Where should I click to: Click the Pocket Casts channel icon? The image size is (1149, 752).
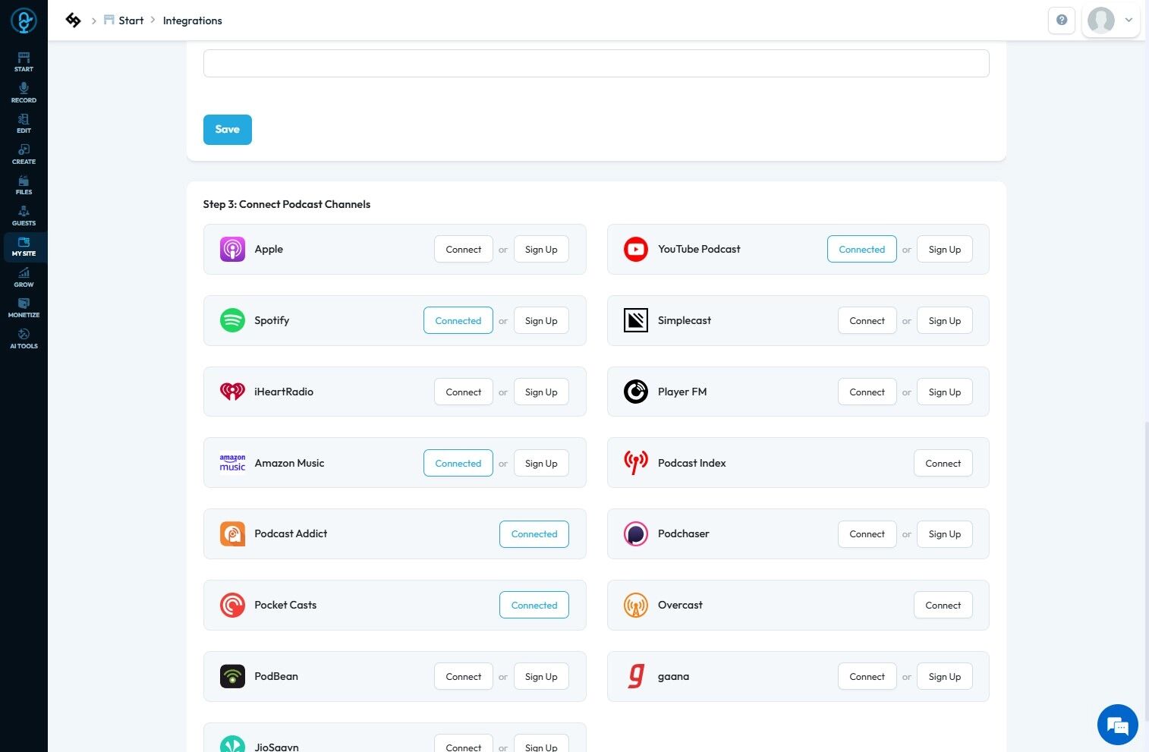pyautogui.click(x=232, y=605)
